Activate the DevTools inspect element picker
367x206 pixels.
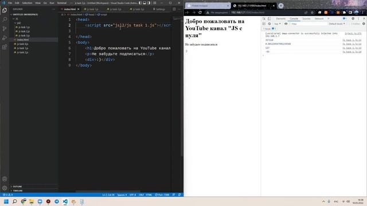tap(264, 19)
